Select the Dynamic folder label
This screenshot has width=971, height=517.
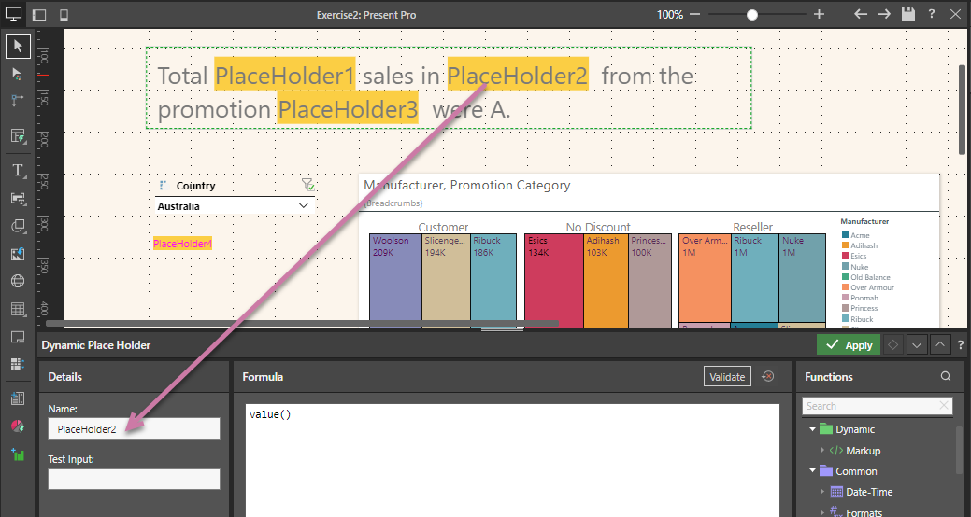[x=854, y=429]
